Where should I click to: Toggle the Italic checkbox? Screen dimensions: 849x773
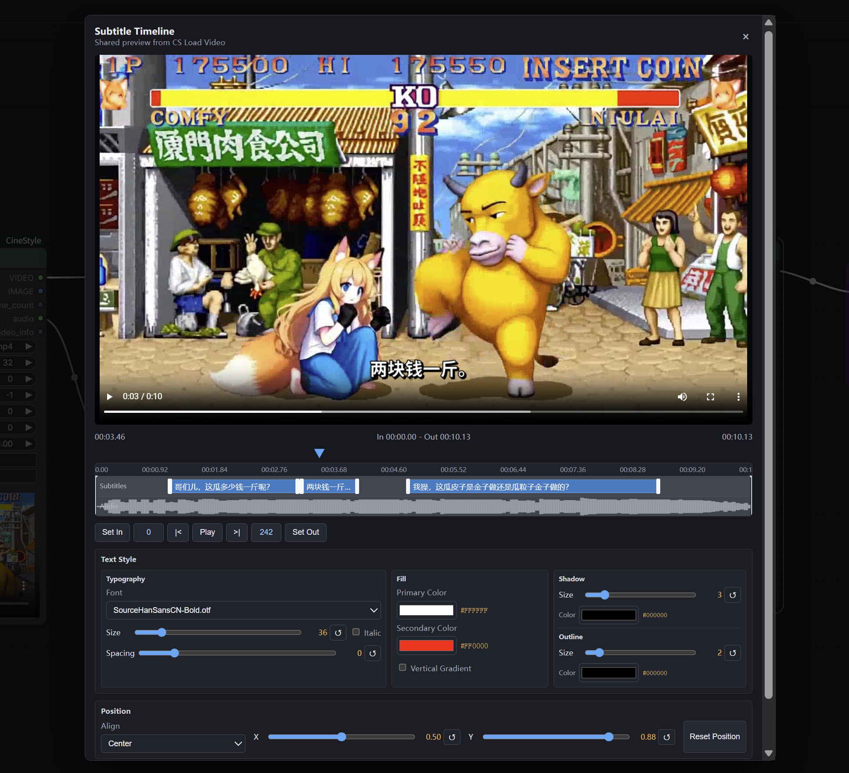pyautogui.click(x=356, y=632)
